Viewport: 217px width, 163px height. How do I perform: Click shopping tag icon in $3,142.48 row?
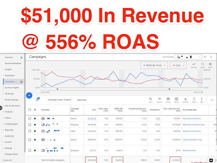(x=43, y=125)
